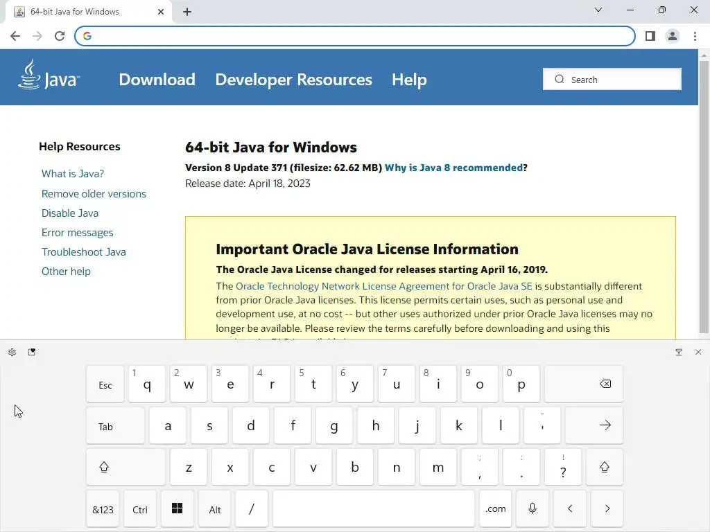Viewport: 710px width, 532px height.
Task: Tap the w key
Action: click(x=189, y=384)
